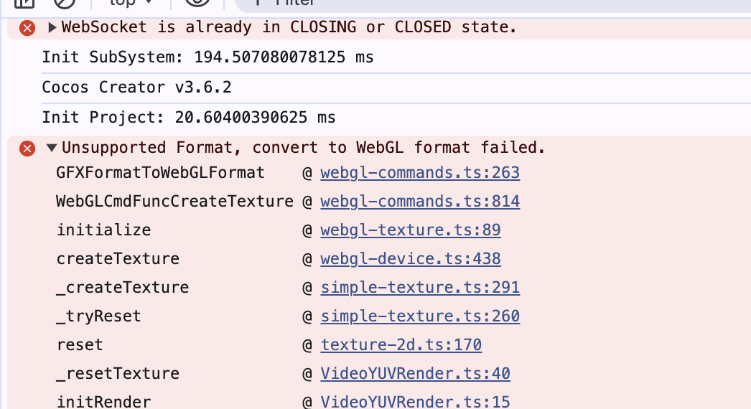Jump to simple-texture.ts:260 source
This screenshot has width=751, height=409.
click(x=420, y=316)
